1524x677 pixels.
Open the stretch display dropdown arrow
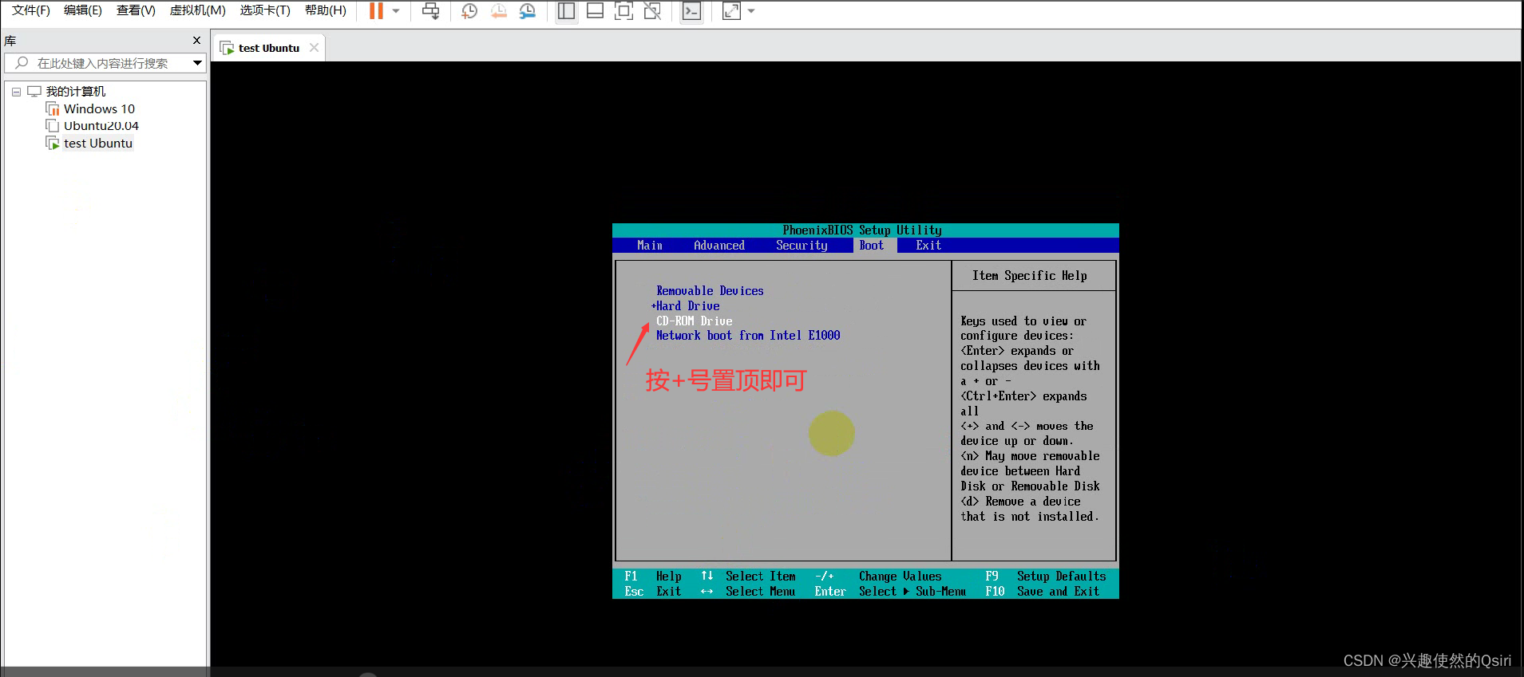pyautogui.click(x=751, y=10)
